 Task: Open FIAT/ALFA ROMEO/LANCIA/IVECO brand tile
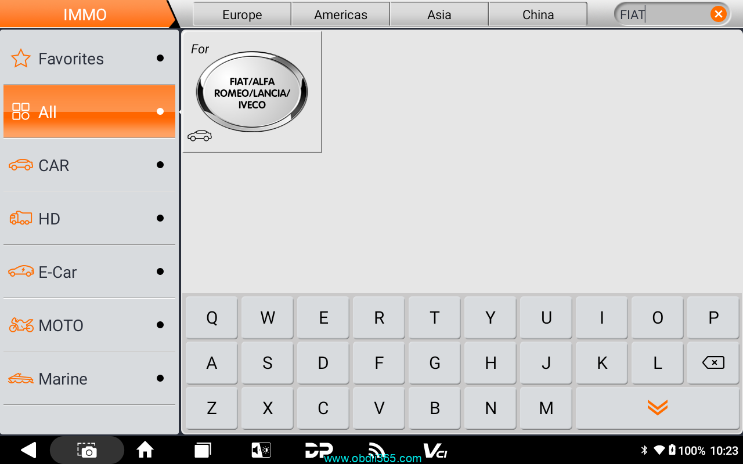(x=252, y=92)
